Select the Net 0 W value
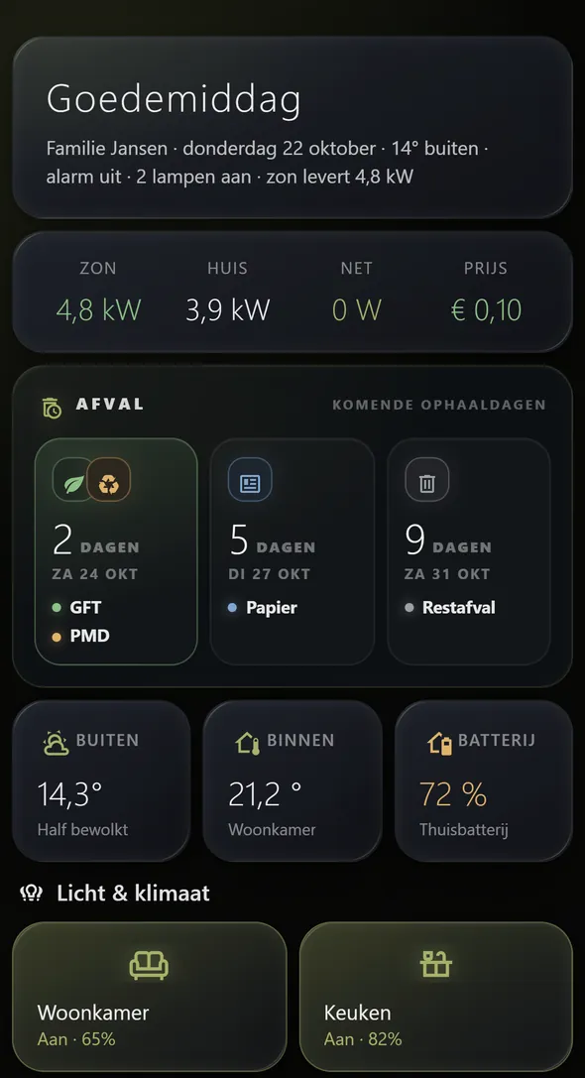The image size is (585, 1078). pyautogui.click(x=356, y=309)
